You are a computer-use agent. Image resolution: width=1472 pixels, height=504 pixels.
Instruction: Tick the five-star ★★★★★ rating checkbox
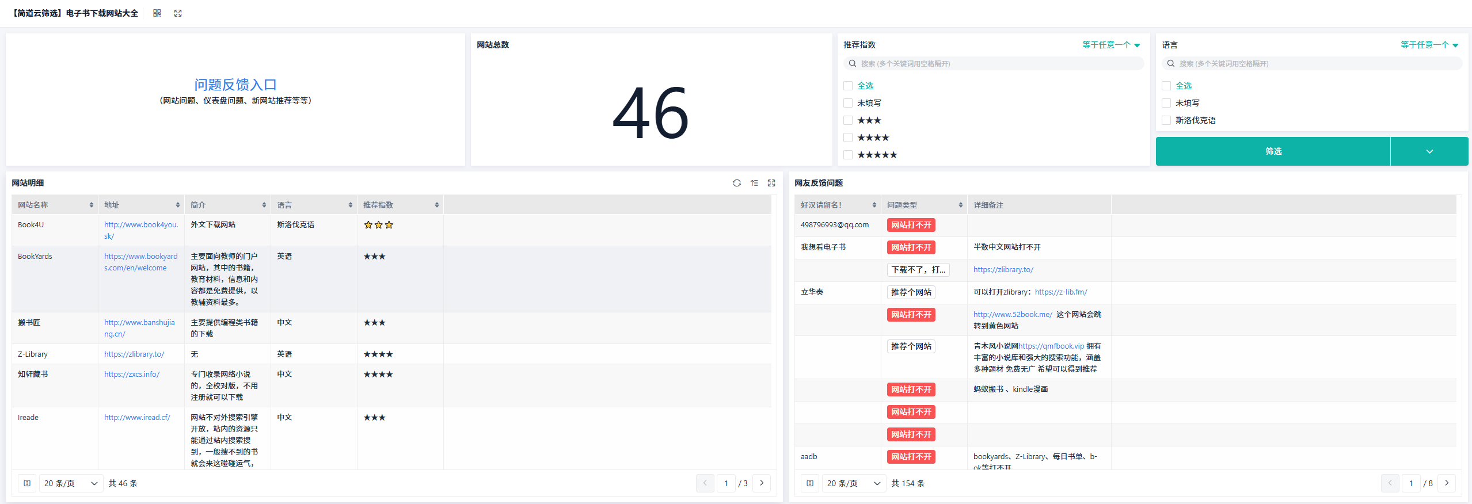(x=848, y=155)
